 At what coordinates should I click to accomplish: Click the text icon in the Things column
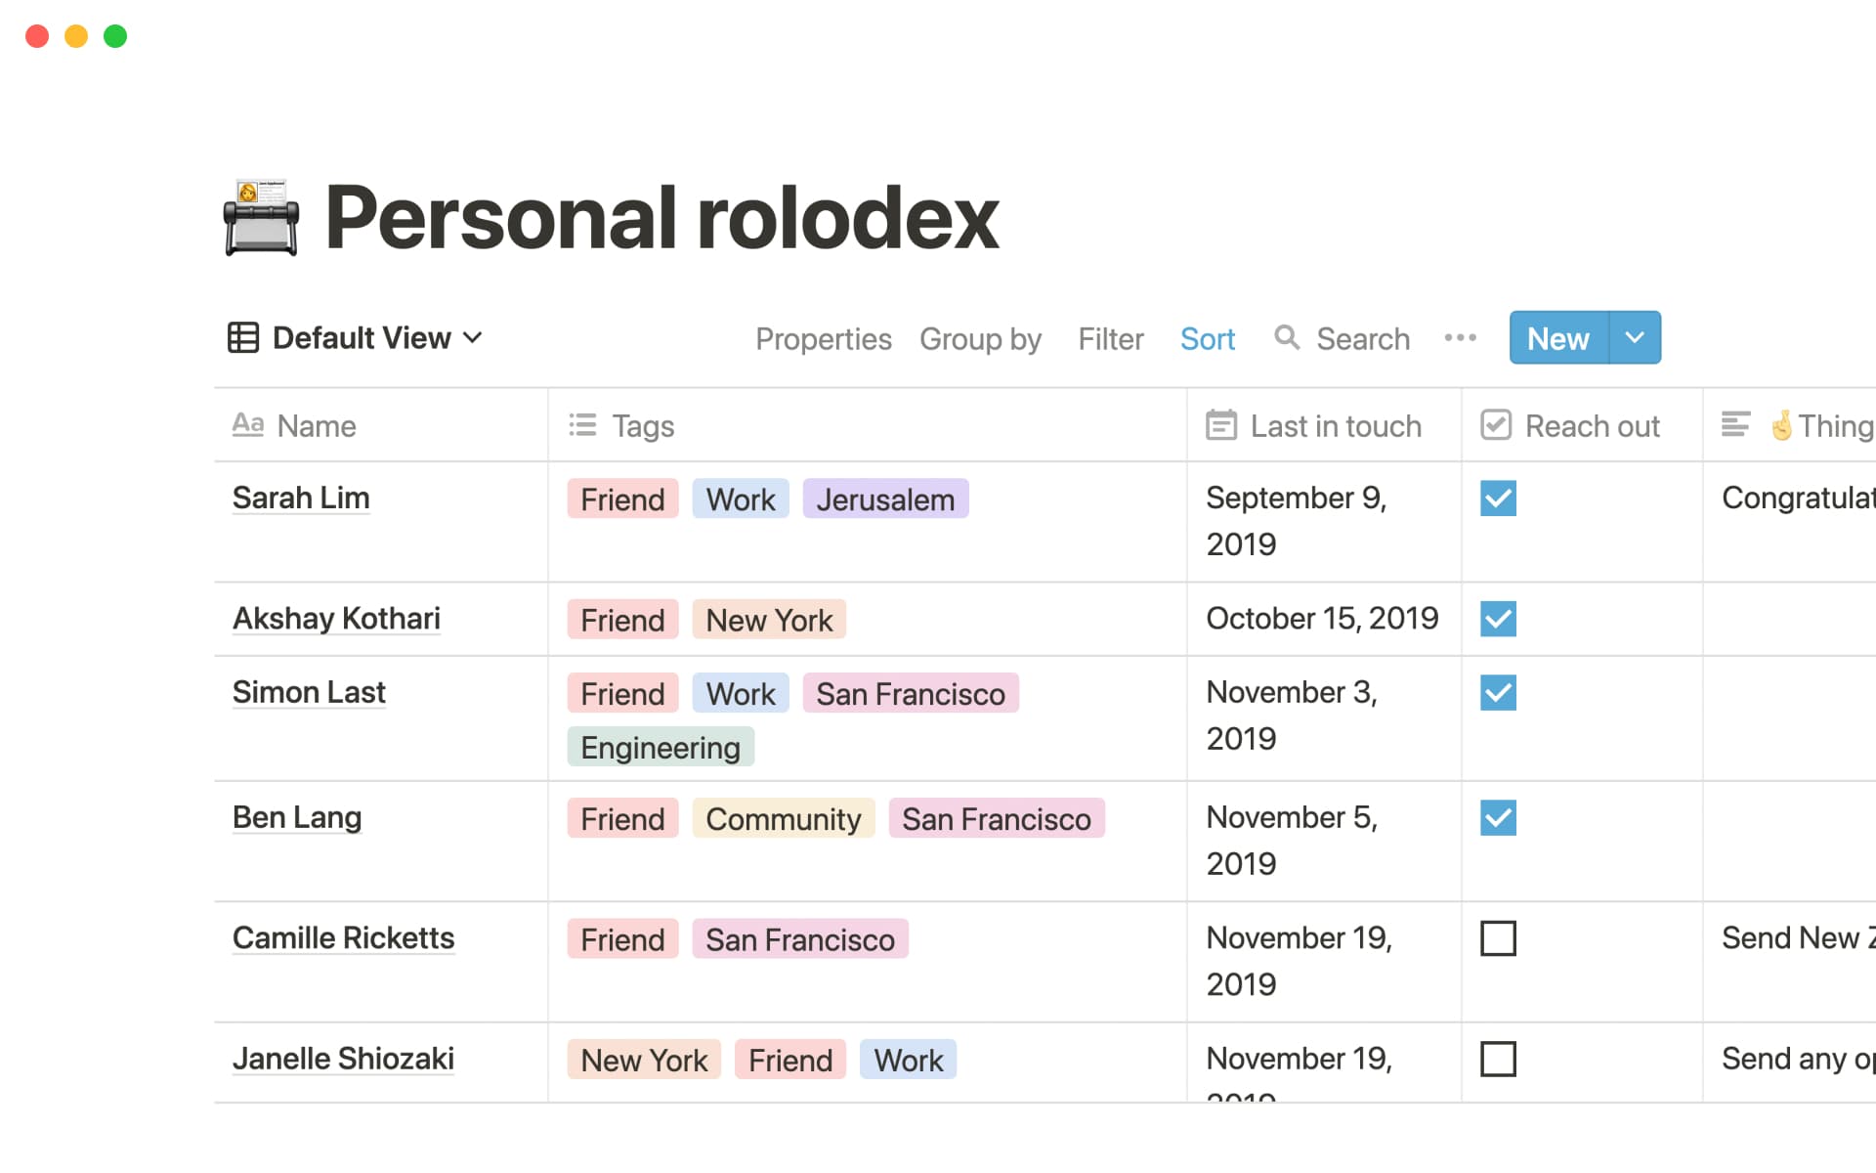[x=1736, y=425]
